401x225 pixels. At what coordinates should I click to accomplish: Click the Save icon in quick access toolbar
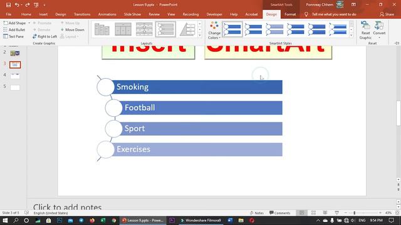pyautogui.click(x=8, y=4)
